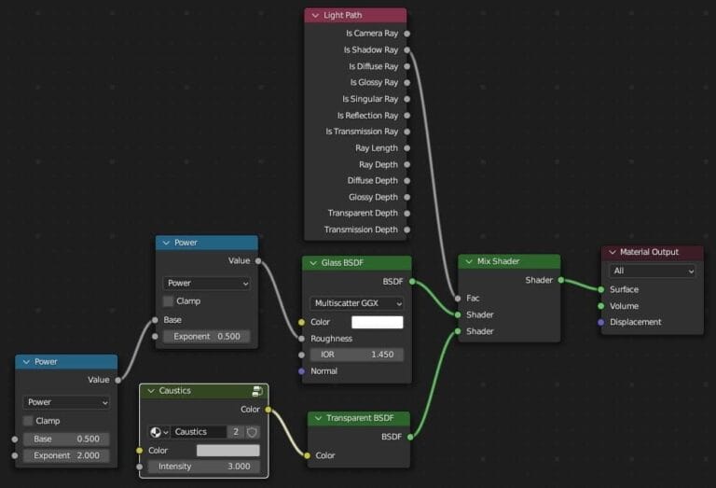Click the Transparent BSDF output socket
Screen dimensions: 716x488
(x=410, y=438)
